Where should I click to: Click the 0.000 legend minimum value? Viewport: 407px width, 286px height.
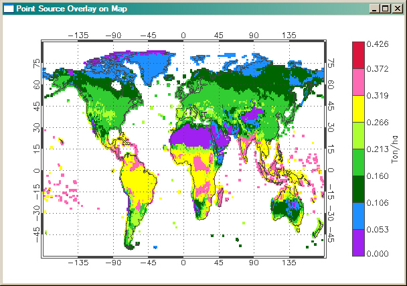pos(380,253)
